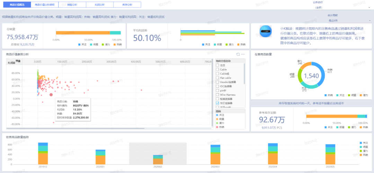Go to the 商品价值分析明细 tab
The width and height of the screenshot is (374, 173).
coord(44,5)
